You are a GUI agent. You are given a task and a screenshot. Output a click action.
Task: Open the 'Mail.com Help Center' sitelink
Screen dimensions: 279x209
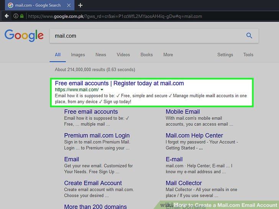click(194, 136)
